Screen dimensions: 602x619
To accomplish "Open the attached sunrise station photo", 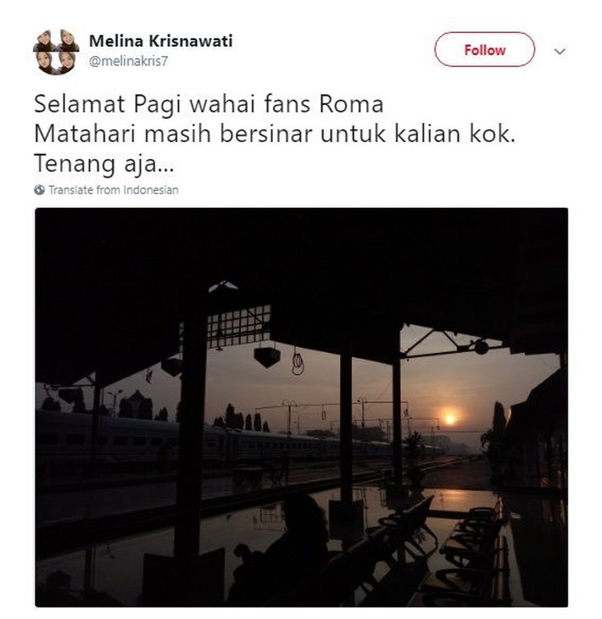I will click(x=302, y=407).
